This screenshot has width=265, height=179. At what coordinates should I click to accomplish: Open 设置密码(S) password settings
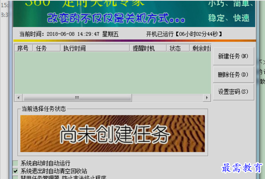coord(233,92)
